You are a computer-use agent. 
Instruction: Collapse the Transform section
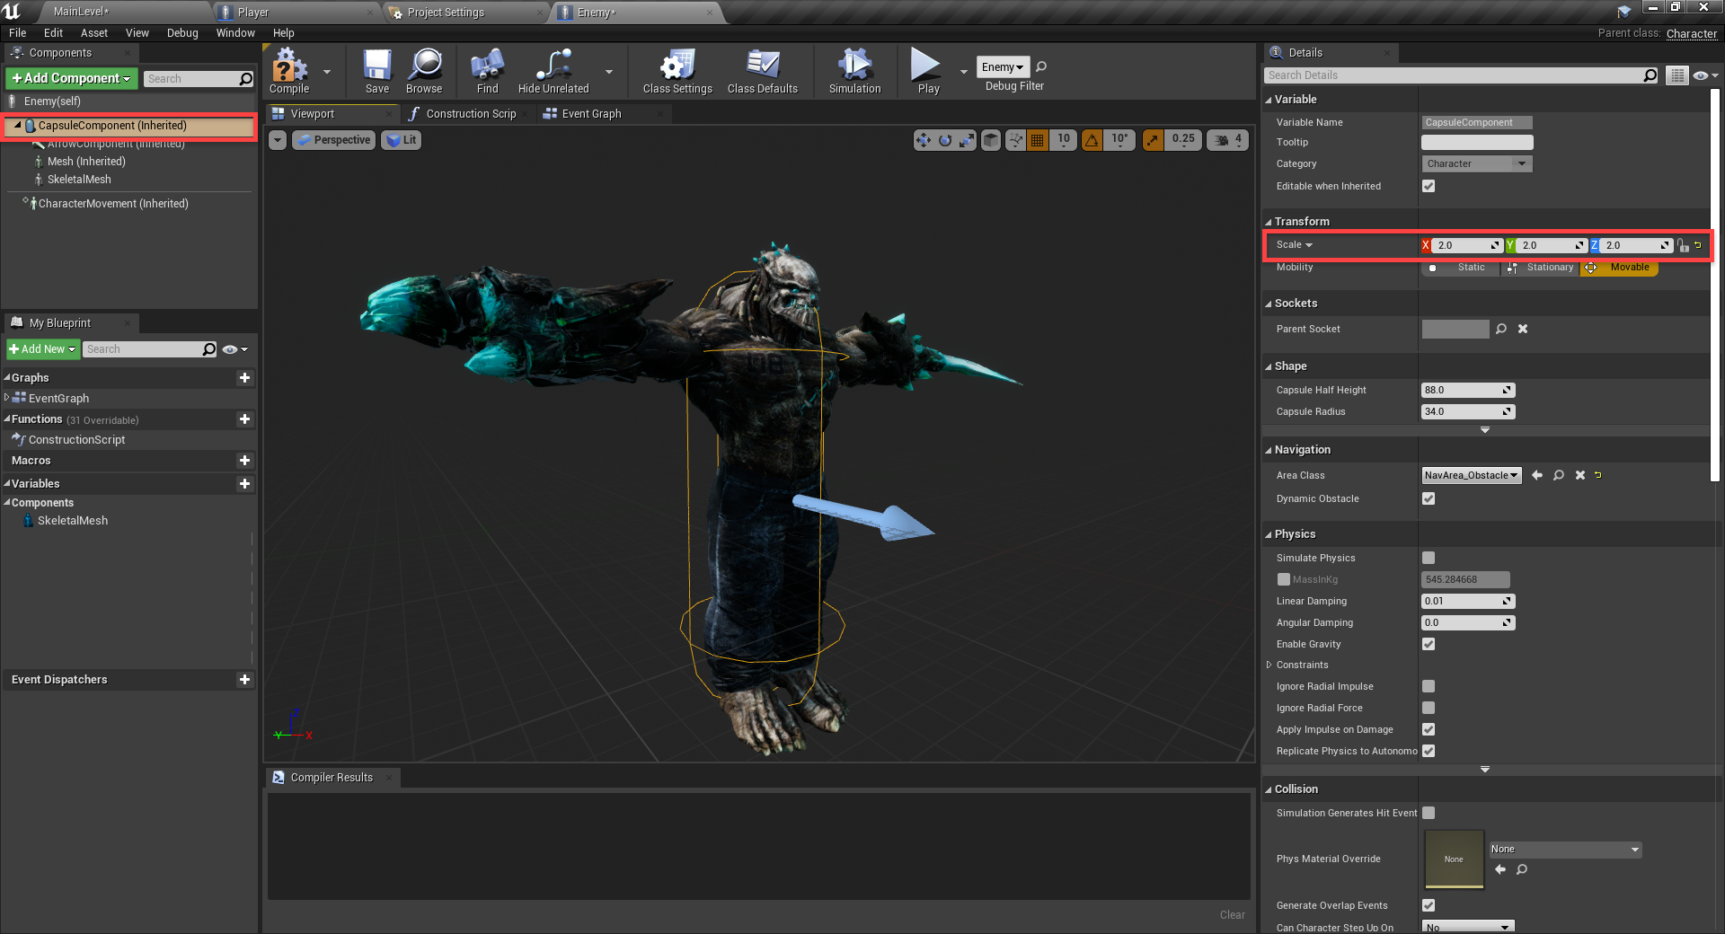[x=1269, y=222]
